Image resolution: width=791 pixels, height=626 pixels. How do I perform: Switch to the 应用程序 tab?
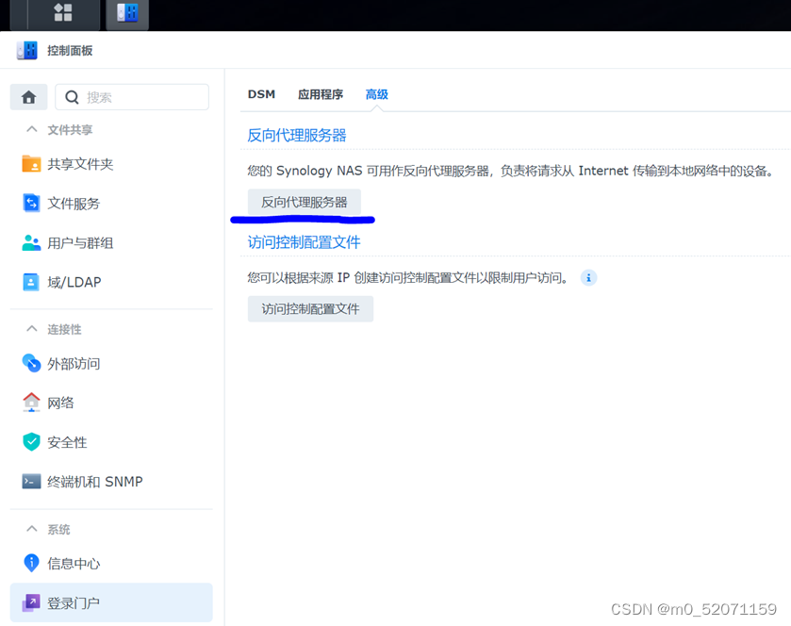click(321, 94)
